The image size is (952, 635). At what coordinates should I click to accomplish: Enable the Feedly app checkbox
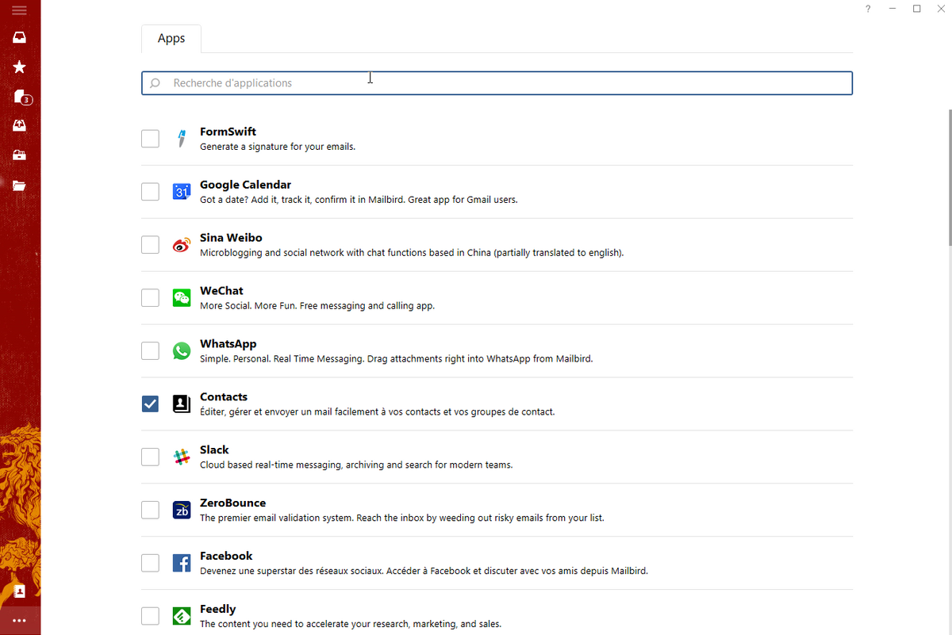tap(150, 616)
